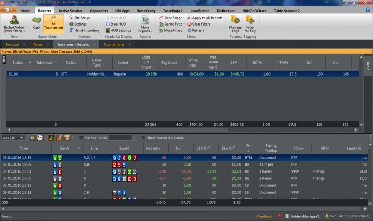Viewport: 373px width, 221px height.
Task: Close the Position report tab
Action: (x=24, y=44)
